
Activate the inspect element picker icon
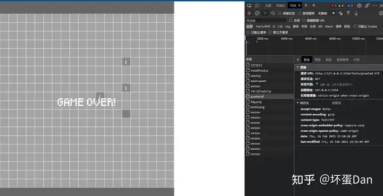[x=249, y=5]
